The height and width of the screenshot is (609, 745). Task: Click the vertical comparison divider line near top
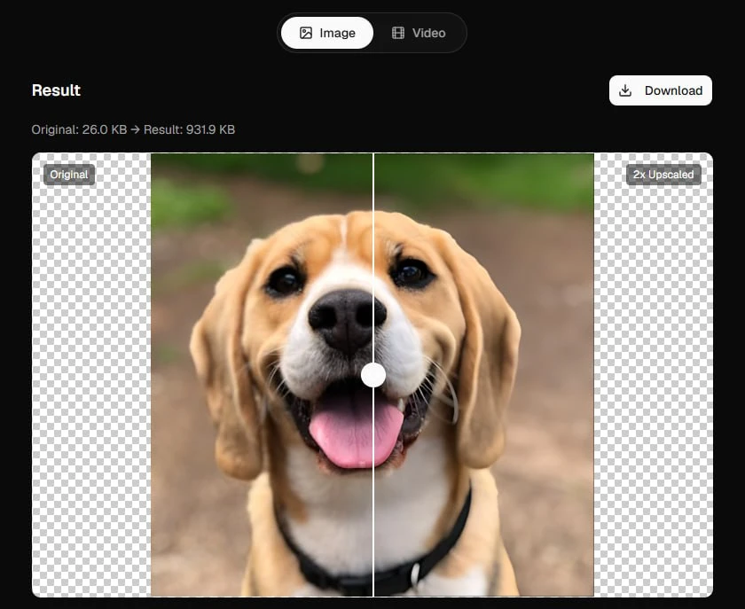pos(374,190)
